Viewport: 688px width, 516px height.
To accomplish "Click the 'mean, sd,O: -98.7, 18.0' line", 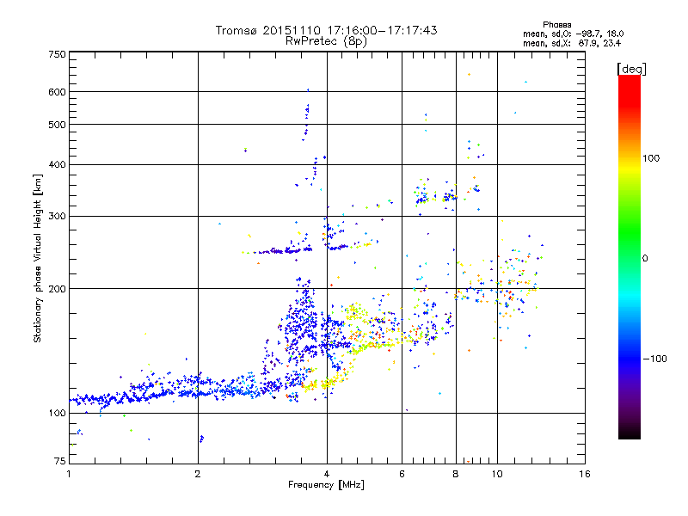I will click(573, 34).
